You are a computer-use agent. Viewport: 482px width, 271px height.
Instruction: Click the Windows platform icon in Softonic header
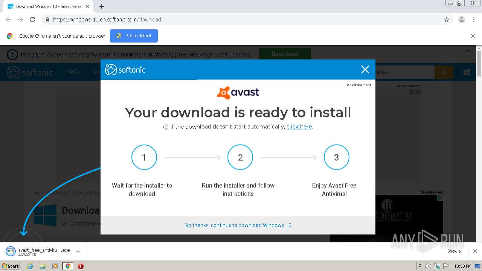[467, 72]
